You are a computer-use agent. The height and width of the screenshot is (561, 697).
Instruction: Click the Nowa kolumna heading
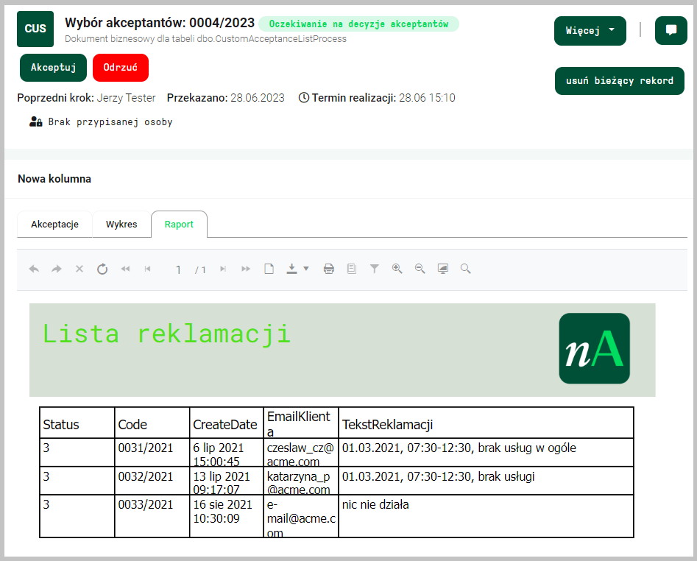[54, 179]
